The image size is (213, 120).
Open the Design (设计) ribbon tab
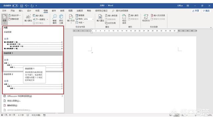pyautogui.click(x=29, y=11)
